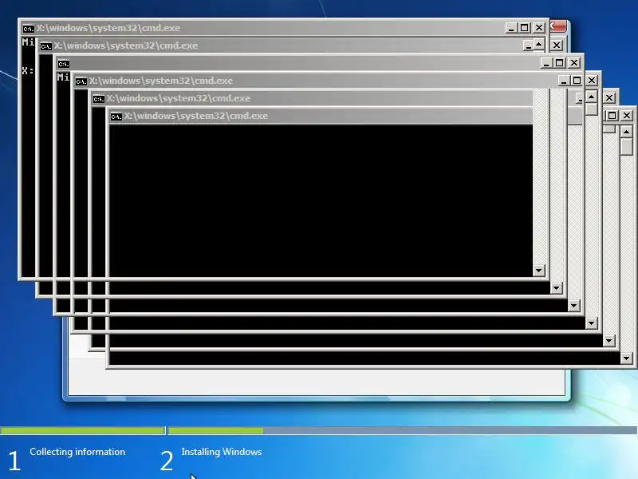Viewport: 638px width, 479px height.
Task: Open system menu icon of fifth cascaded cmd window
Action: pos(98,99)
